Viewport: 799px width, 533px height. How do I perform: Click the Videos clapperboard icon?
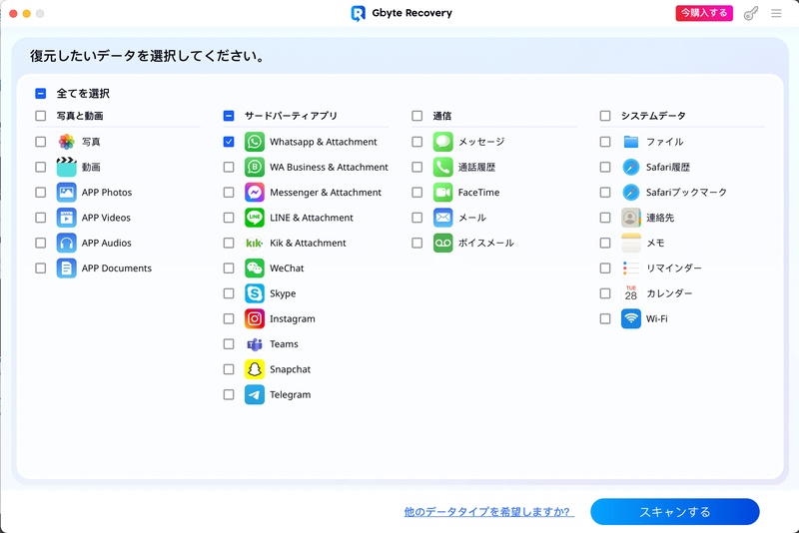[66, 167]
